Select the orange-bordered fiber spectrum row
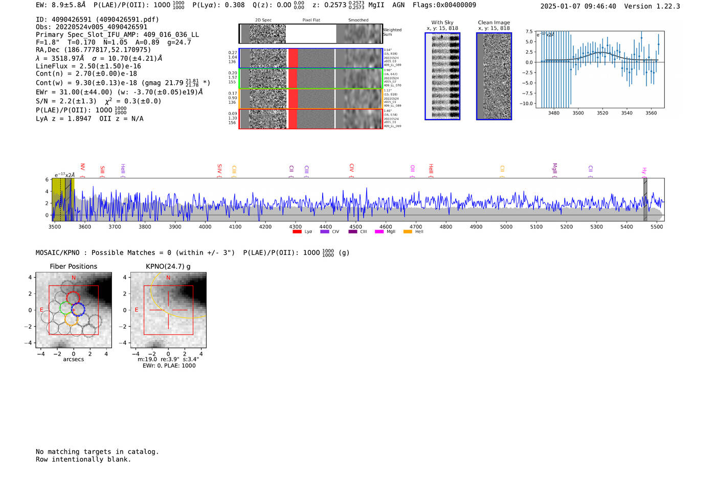This screenshot has width=716, height=487. click(x=310, y=99)
